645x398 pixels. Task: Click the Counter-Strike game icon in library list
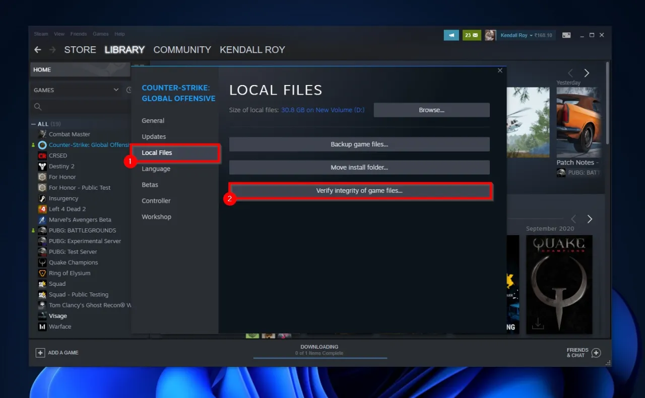[x=42, y=145]
